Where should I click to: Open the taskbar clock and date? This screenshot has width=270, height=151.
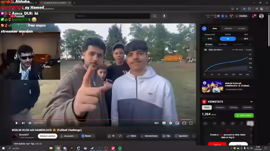(x=258, y=148)
